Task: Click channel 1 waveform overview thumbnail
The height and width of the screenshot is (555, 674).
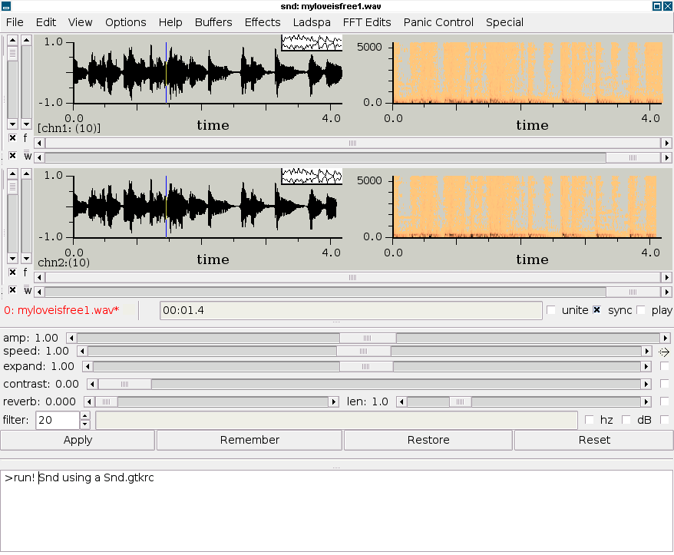Action: tap(311, 43)
